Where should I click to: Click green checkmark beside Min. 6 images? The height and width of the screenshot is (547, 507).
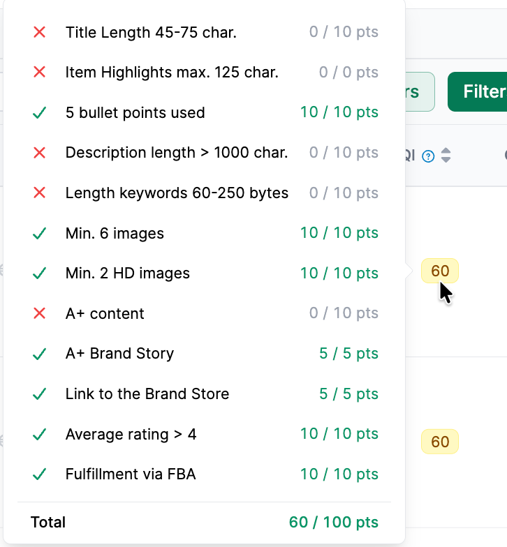tap(39, 233)
